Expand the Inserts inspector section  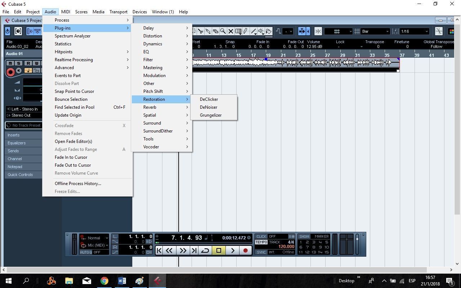tap(24, 135)
